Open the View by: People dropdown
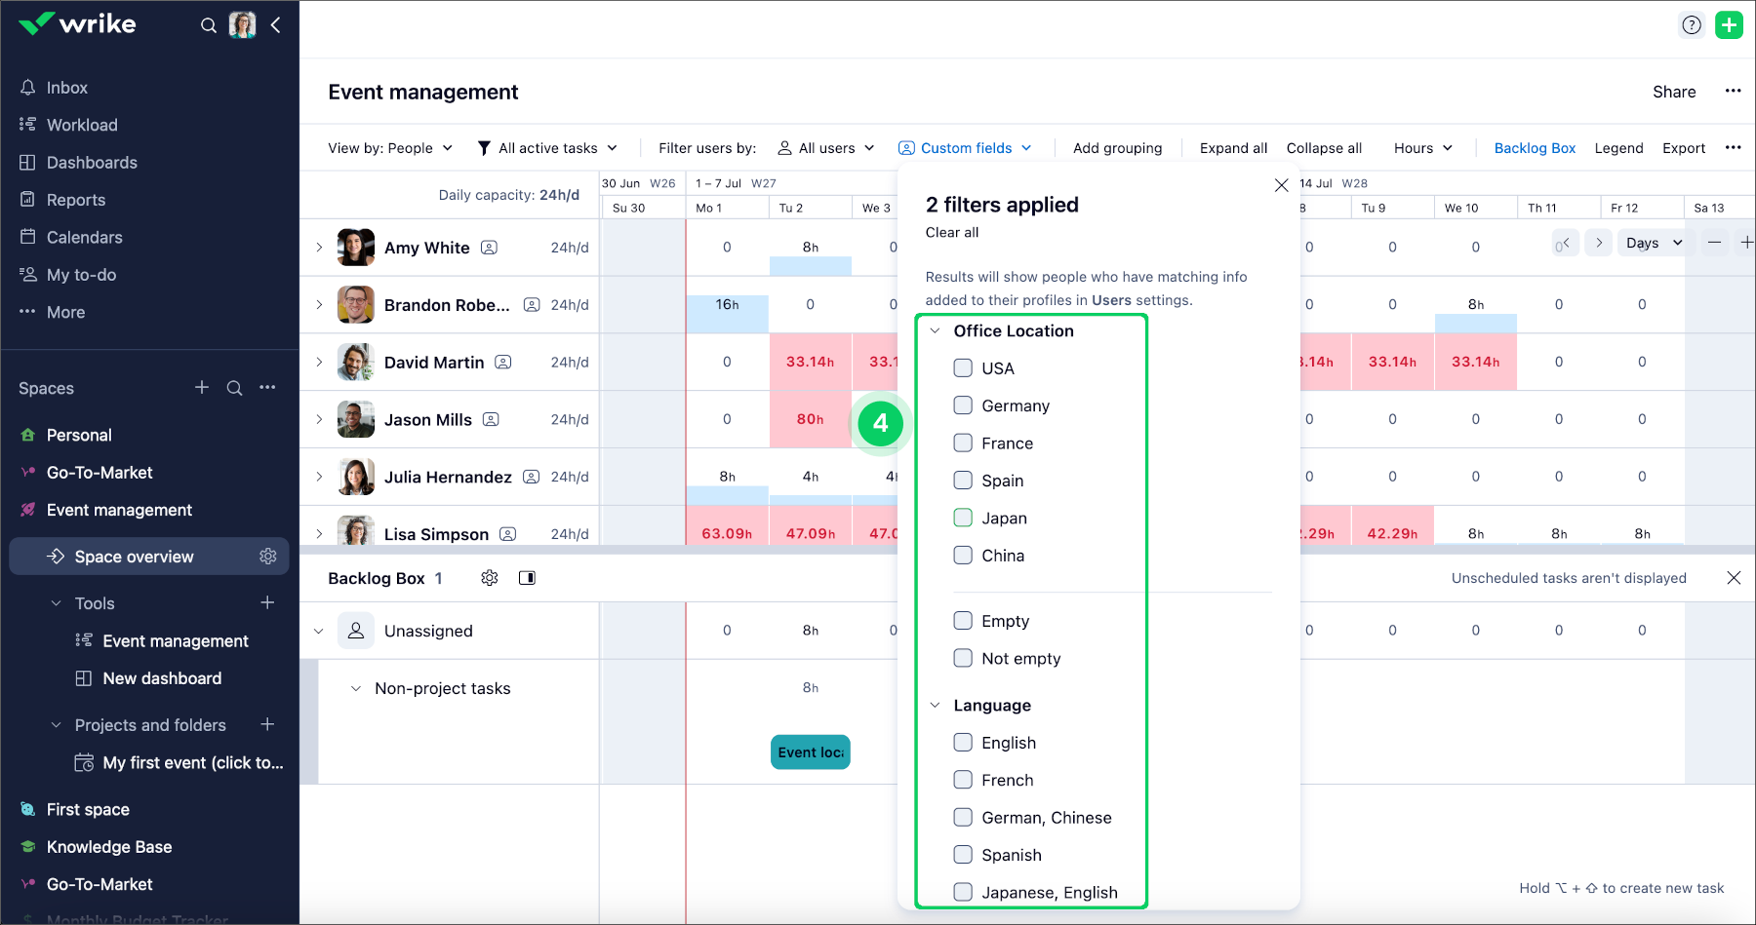1756x925 pixels. coord(390,148)
